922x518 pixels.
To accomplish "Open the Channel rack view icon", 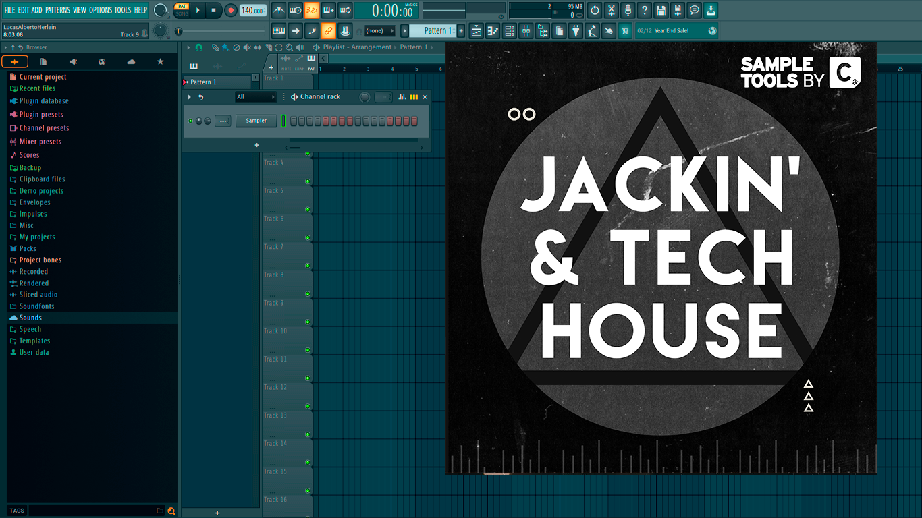I will point(510,30).
